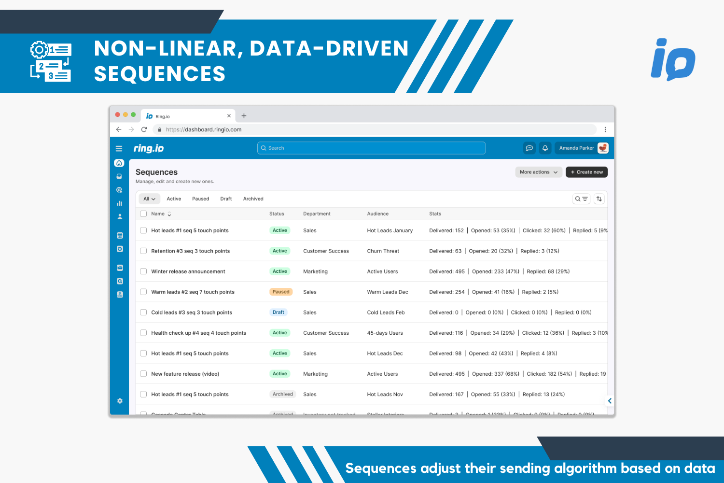Tick the select-all checkbox beside Name
Viewport: 724px width, 483px height.
(x=143, y=214)
